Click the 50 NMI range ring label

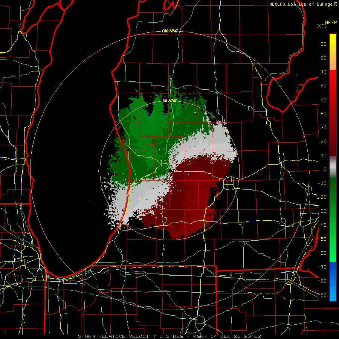(x=169, y=101)
